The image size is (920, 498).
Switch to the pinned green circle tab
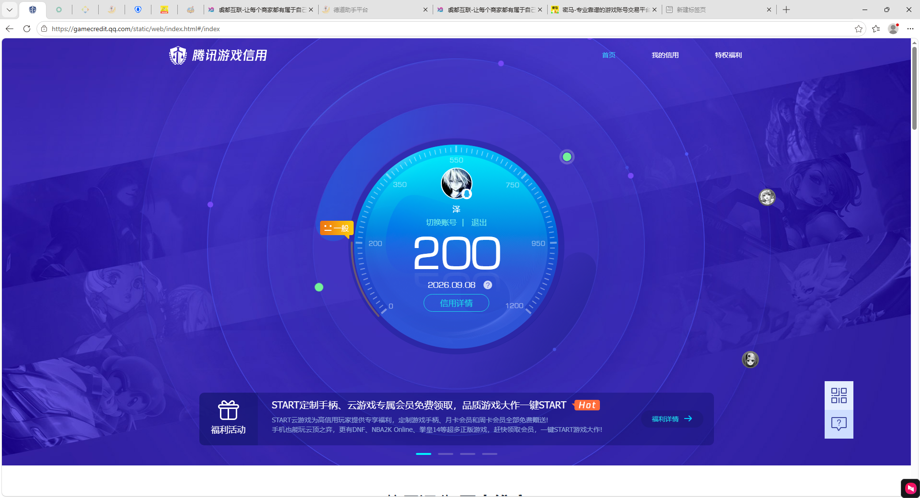59,10
